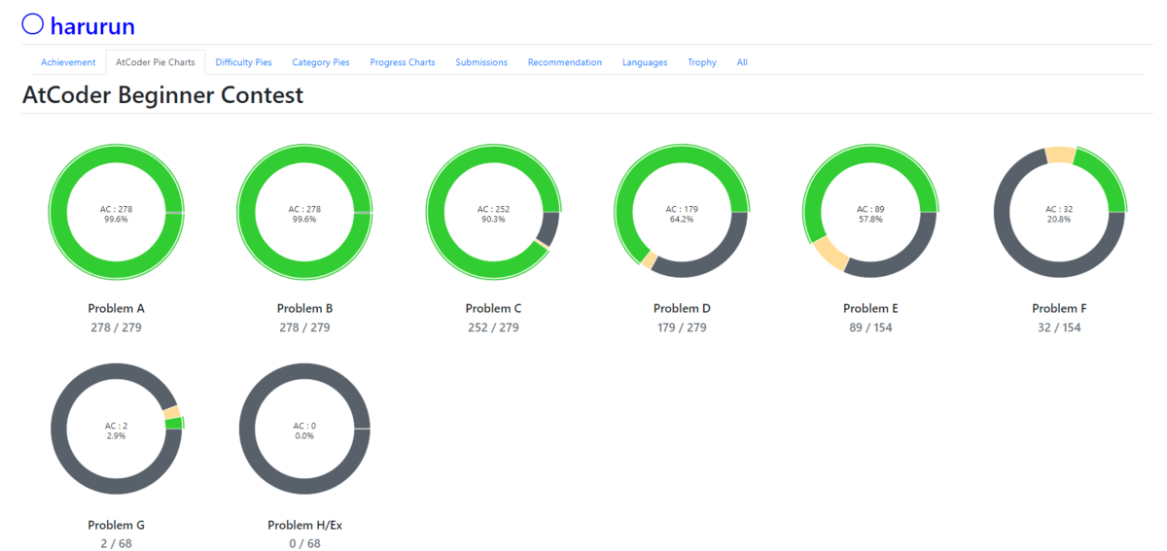
Task: Click the 32 / 154 count
Action: pyautogui.click(x=1059, y=327)
